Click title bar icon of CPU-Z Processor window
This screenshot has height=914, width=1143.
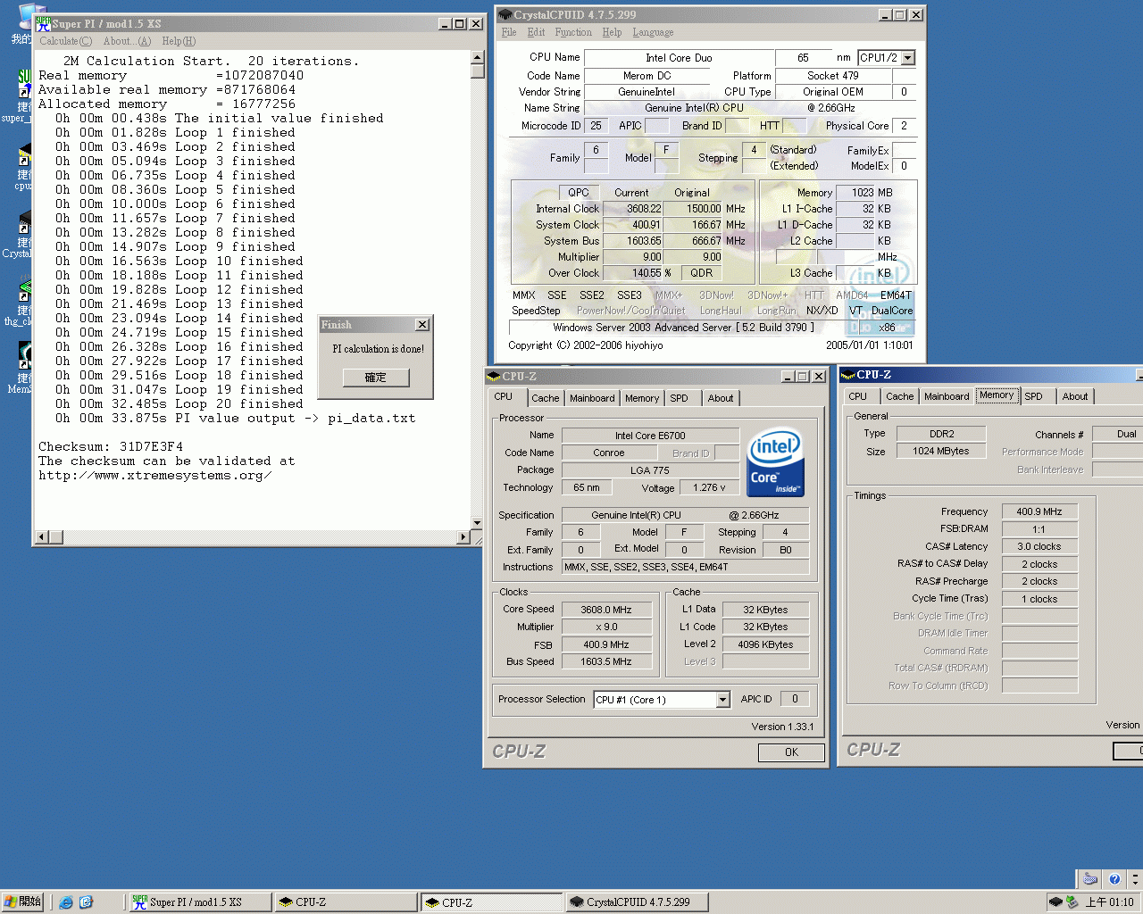tap(494, 377)
